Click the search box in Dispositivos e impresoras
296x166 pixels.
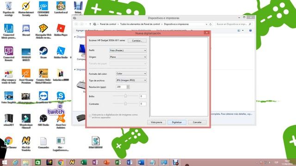(x=234, y=24)
